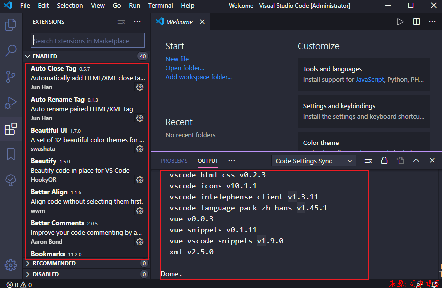Close the output panel
The width and height of the screenshot is (442, 288).
(x=432, y=160)
